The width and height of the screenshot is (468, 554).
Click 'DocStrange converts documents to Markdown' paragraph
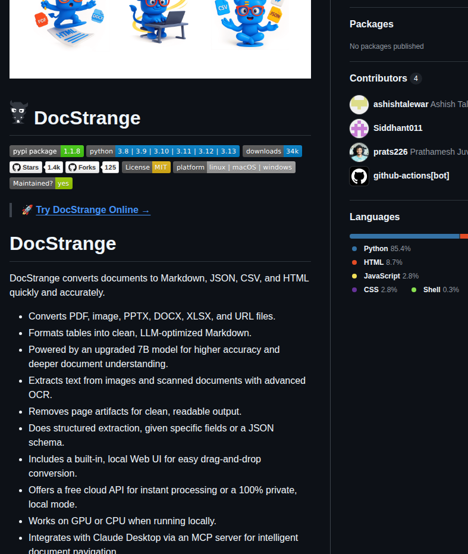[159, 286]
